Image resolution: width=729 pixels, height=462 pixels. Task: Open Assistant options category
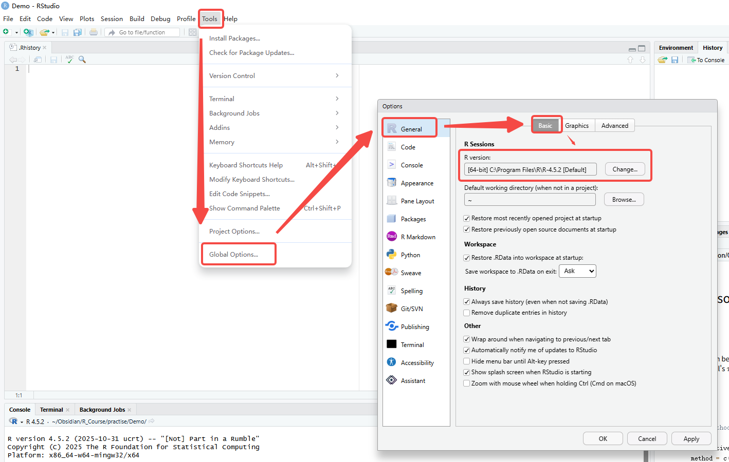coord(416,381)
